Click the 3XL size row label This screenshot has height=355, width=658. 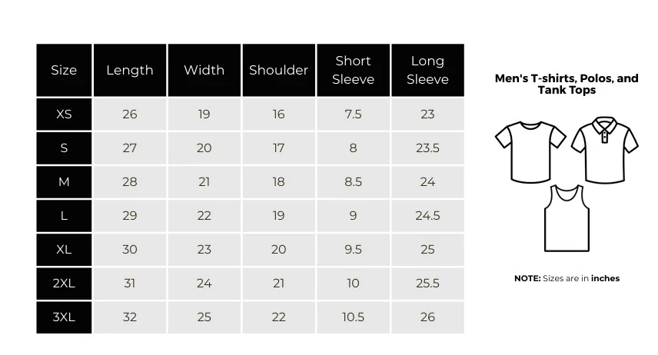tap(64, 317)
